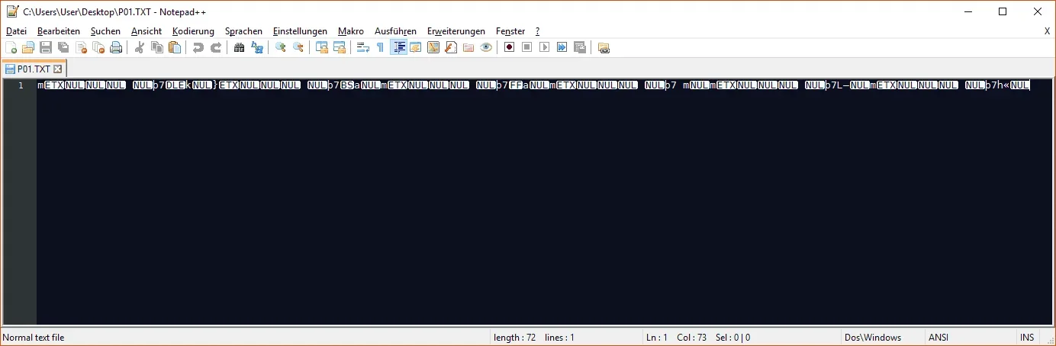This screenshot has height=346, width=1056.
Task: Open the Ansicht menu
Action: tap(146, 31)
